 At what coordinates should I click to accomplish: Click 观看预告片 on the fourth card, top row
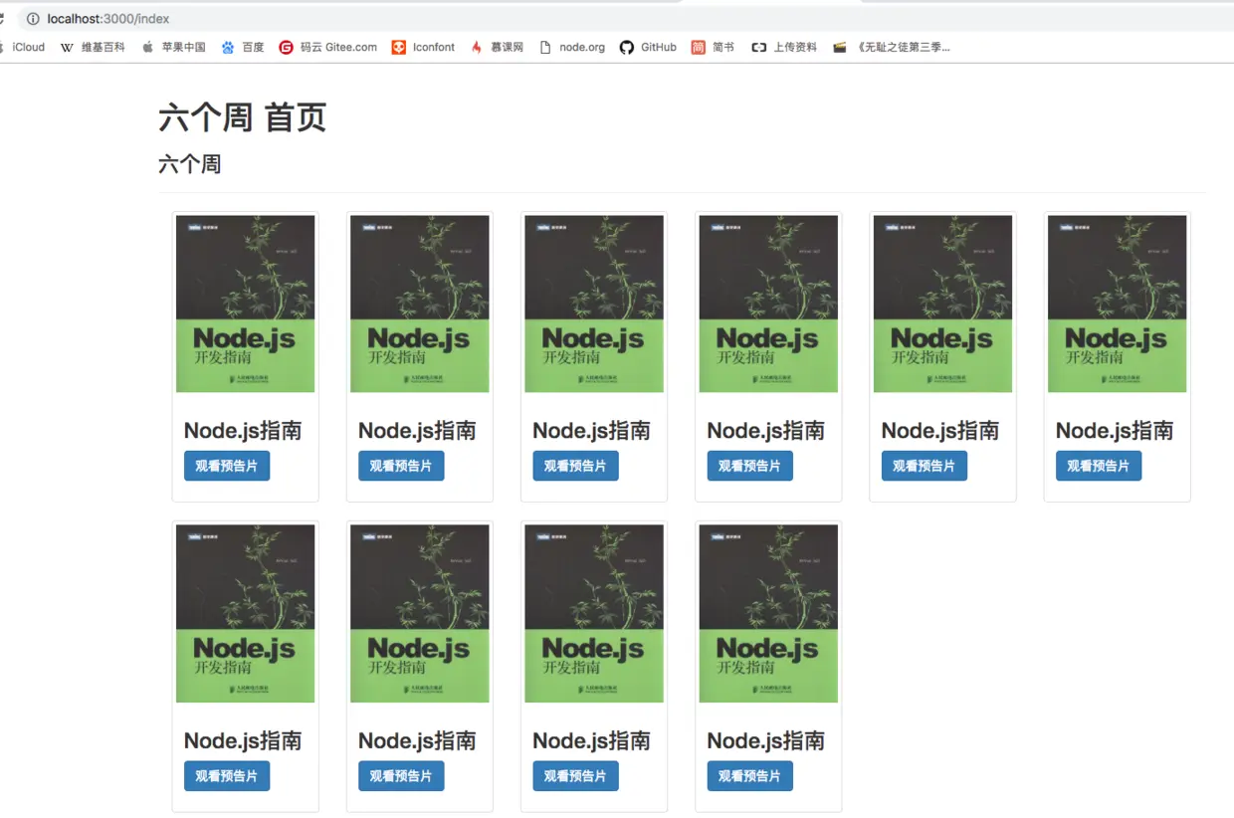750,466
